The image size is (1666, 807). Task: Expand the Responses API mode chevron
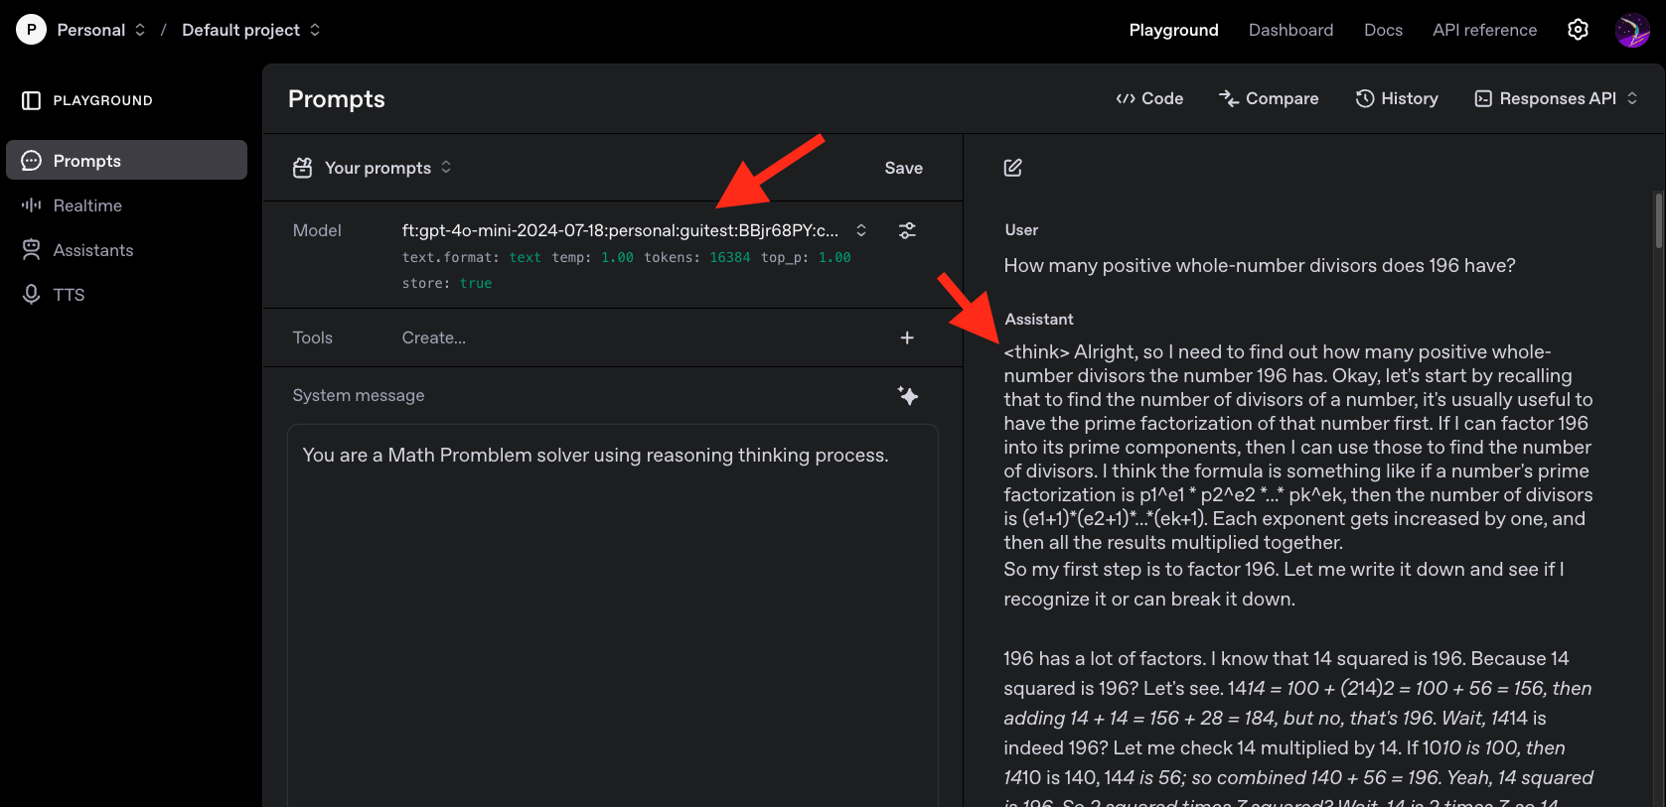(x=1631, y=98)
